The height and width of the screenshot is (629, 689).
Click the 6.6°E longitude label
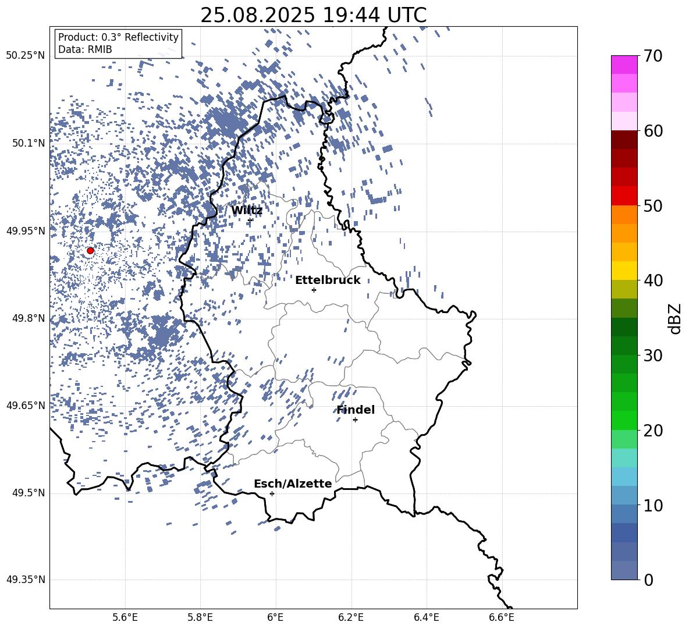(502, 617)
